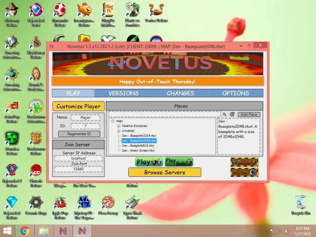Collapse the maps tree root
This screenshot has width=316, height=237.
click(x=113, y=121)
